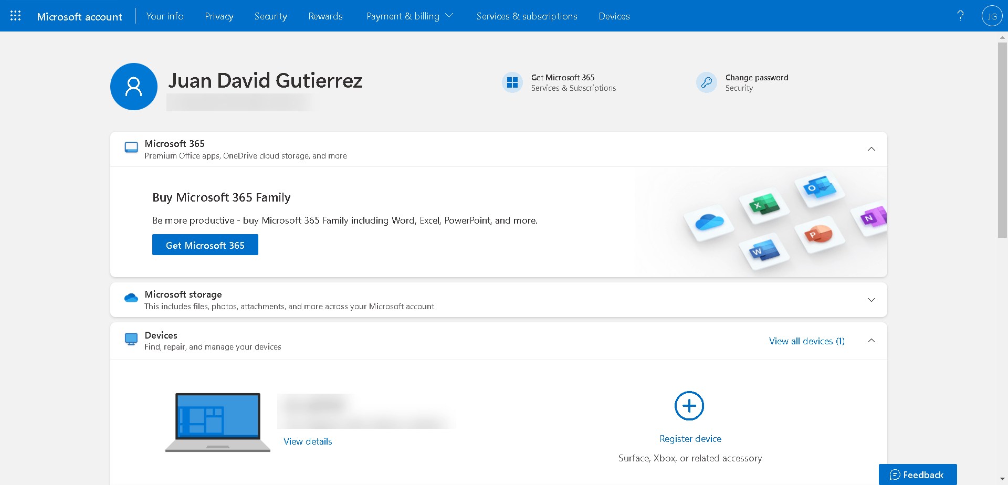Viewport: 1008px width, 485px height.
Task: Click the Word app icon tile
Action: 764,251
